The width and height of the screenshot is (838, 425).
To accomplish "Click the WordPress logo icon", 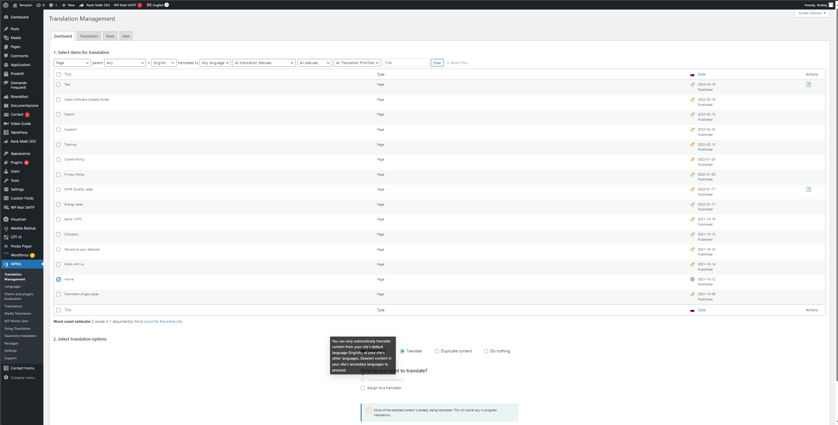I will coord(6,5).
